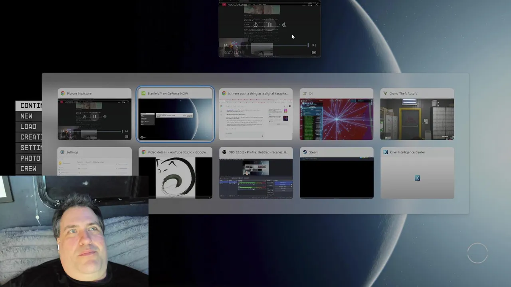Switch to the X4 game window
The height and width of the screenshot is (287, 511).
[337, 114]
